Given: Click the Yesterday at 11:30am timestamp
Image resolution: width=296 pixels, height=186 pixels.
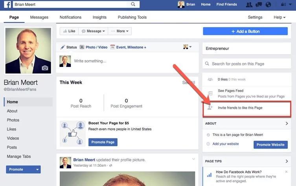Looking at the screenshot, I should [x=90, y=166].
